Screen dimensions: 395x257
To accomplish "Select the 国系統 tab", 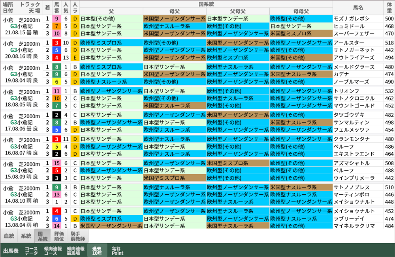I will tap(43, 236).
